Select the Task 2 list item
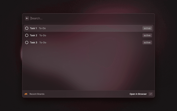The height and width of the screenshot is (111, 177). click(x=88, y=35)
